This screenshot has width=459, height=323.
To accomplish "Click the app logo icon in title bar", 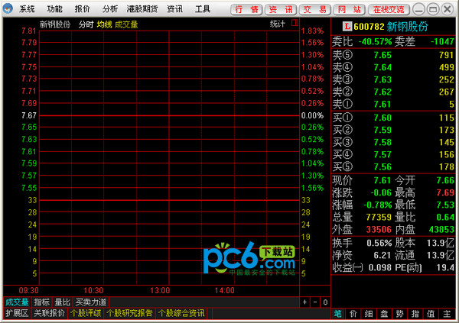I will pos(8,9).
